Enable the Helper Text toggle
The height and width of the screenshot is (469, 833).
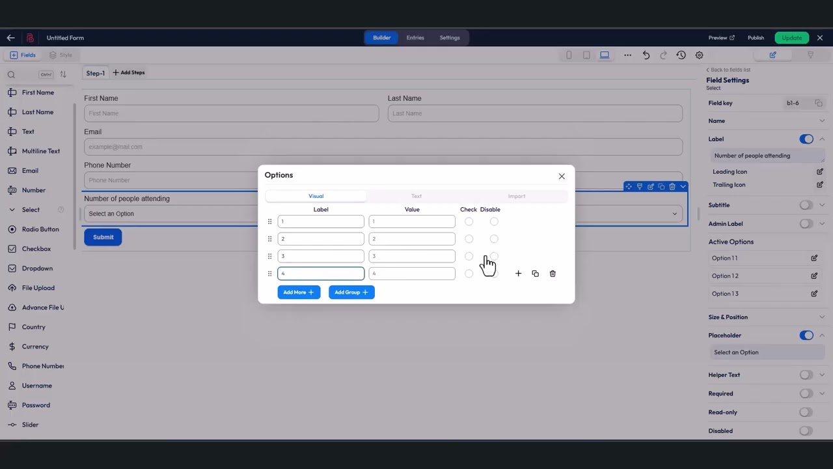[x=806, y=375]
